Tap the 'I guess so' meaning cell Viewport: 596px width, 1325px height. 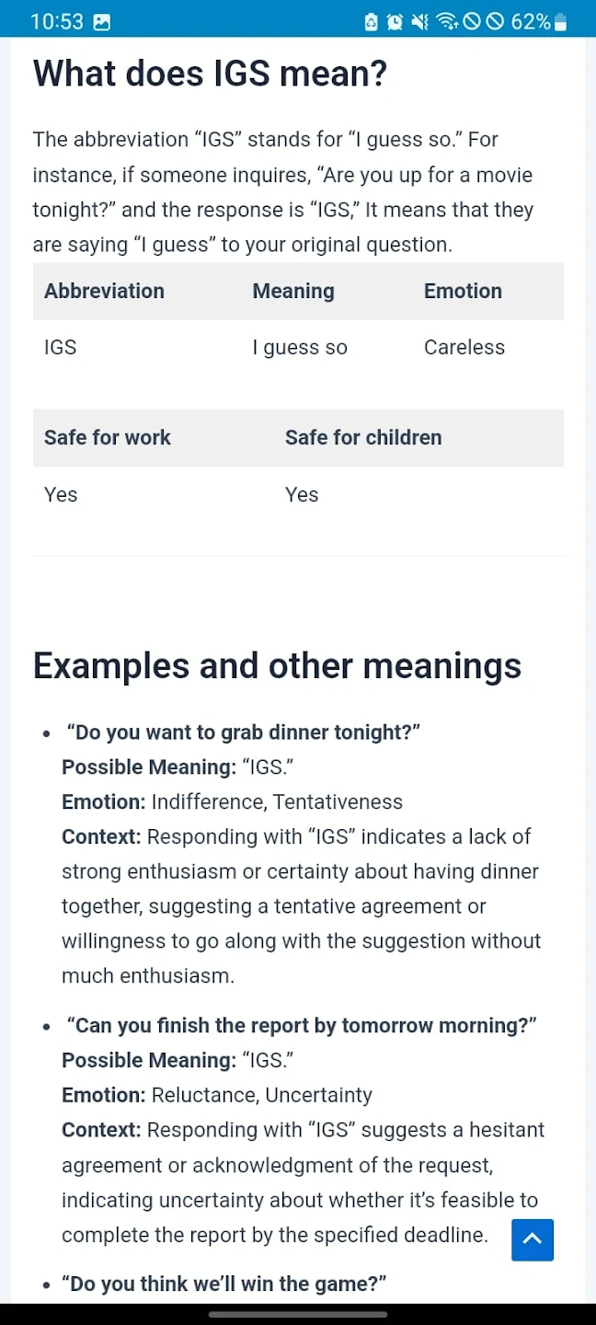[x=300, y=347]
